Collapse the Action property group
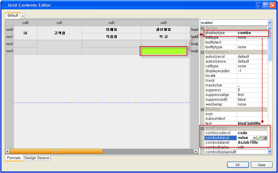Viewport: 278px width, 173px height. pos(202,28)
